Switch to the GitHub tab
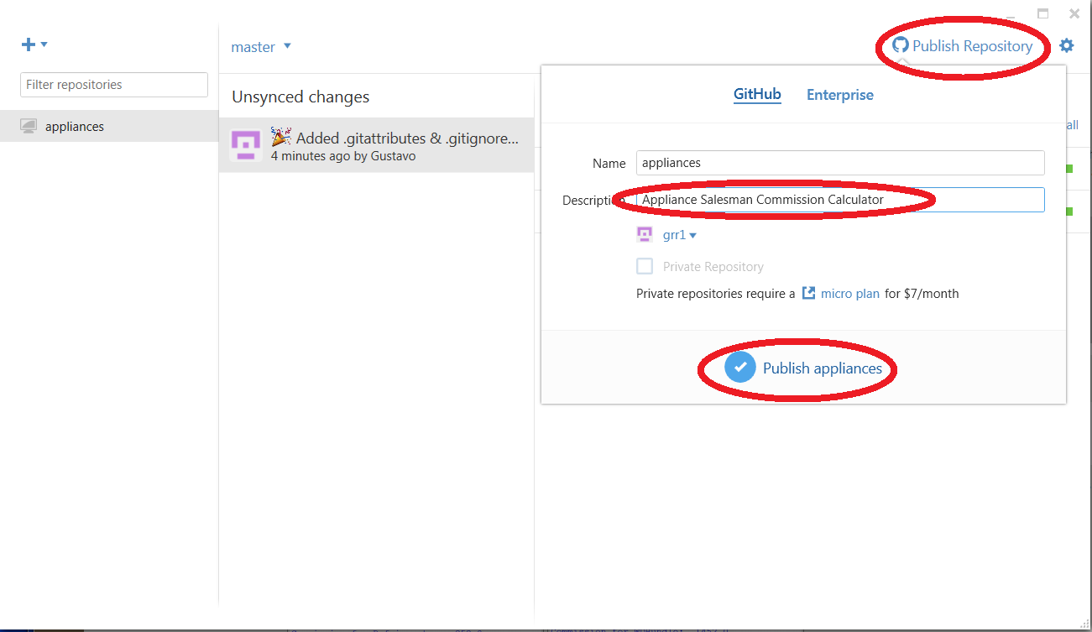This screenshot has height=632, width=1092. pyautogui.click(x=757, y=94)
